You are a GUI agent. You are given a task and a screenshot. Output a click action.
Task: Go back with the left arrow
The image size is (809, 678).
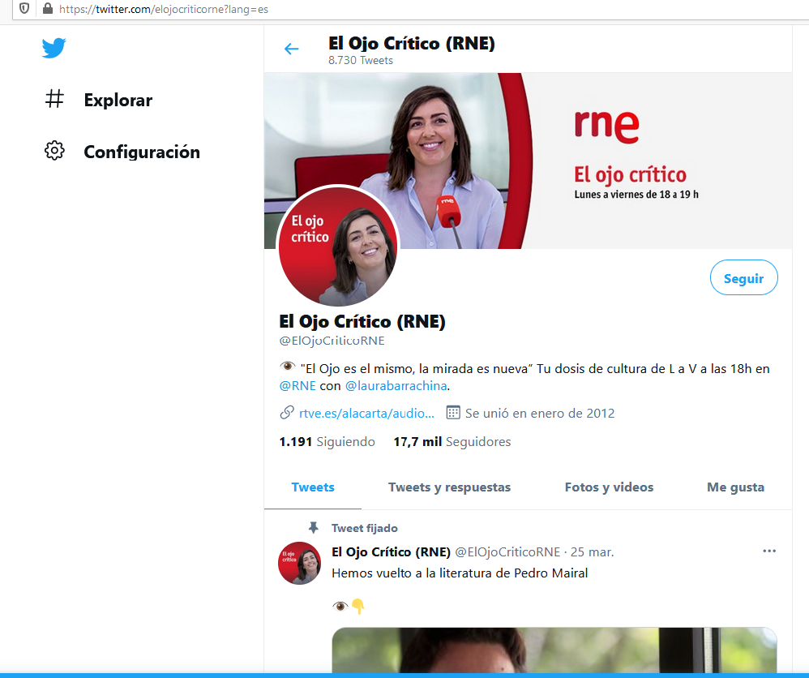click(292, 49)
